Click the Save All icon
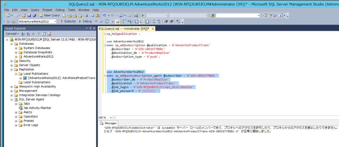Viewport: 339px width, 147px height. pyautogui.click(x=34, y=15)
